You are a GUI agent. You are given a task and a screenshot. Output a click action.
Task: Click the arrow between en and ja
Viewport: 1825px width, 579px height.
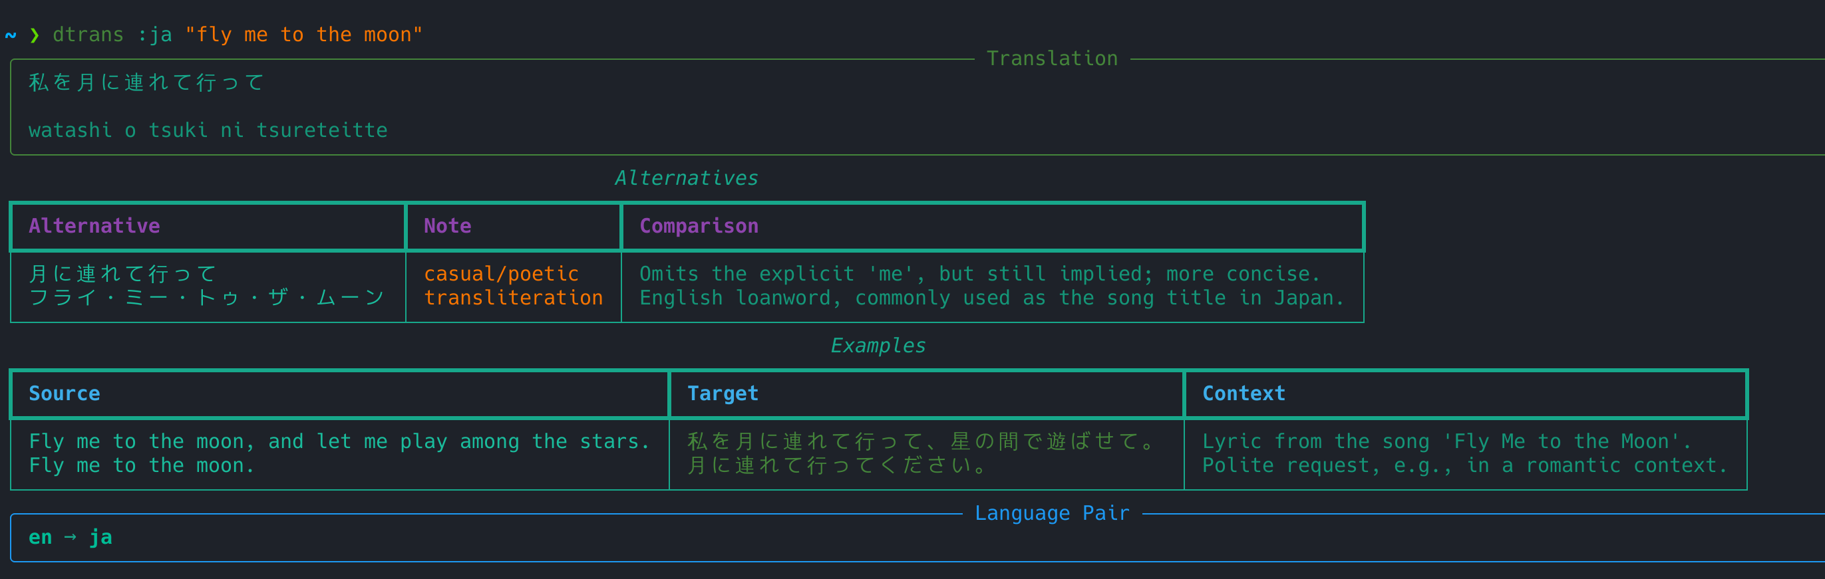tap(70, 537)
